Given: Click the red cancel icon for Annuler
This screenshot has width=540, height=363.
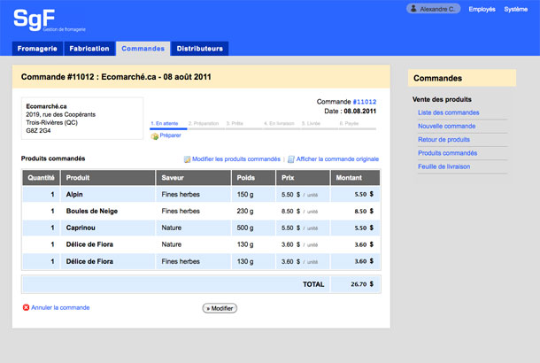Looking at the screenshot, I should tap(26, 307).
